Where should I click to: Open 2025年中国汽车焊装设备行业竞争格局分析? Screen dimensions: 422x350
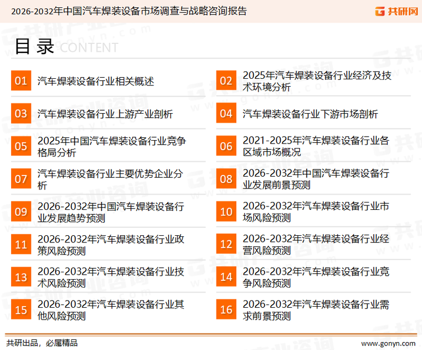click(x=111, y=146)
